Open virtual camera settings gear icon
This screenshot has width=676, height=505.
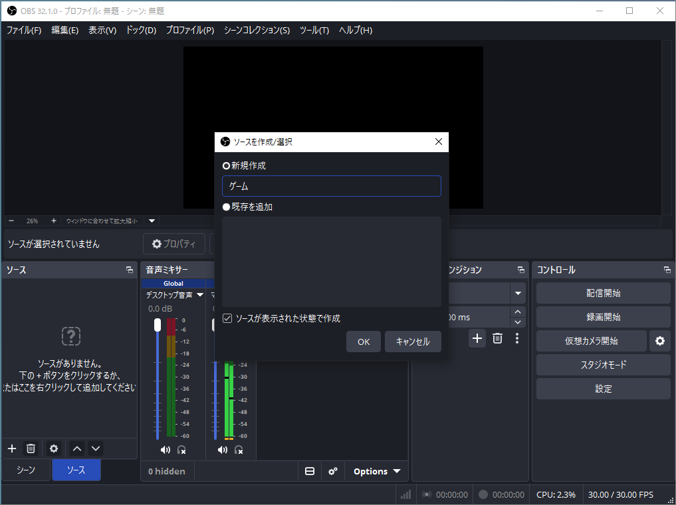tap(660, 341)
